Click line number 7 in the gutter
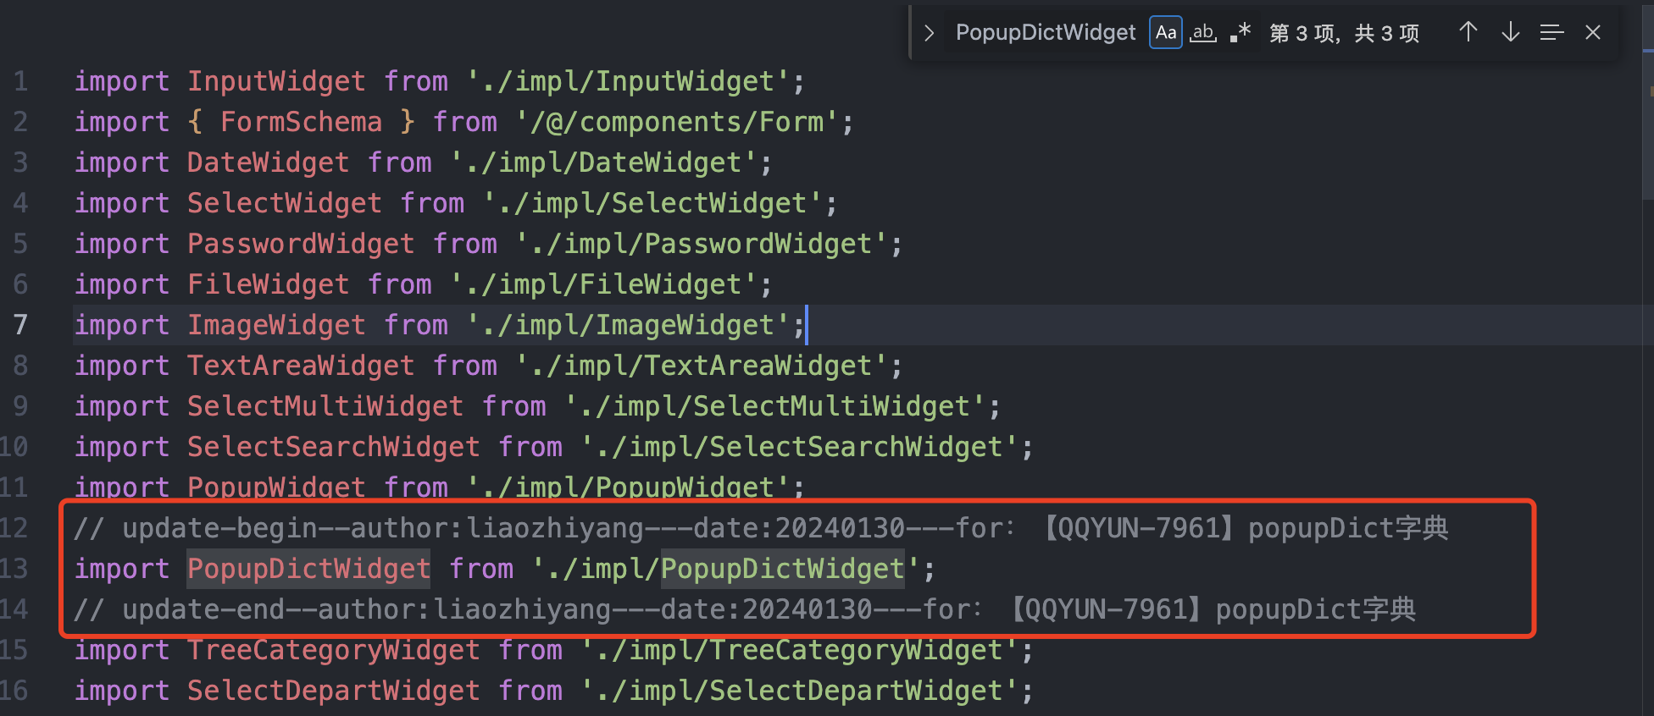 pyautogui.click(x=20, y=325)
